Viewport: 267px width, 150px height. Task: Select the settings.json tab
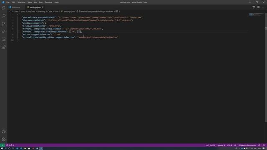(35, 7)
